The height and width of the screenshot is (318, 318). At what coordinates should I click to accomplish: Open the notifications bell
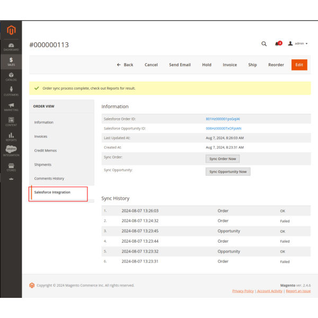pos(277,43)
